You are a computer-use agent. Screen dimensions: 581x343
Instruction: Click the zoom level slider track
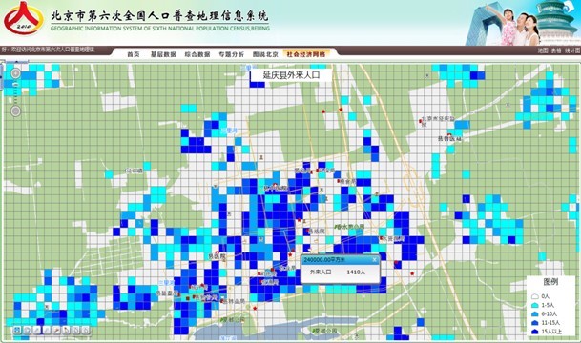pyautogui.click(x=15, y=92)
